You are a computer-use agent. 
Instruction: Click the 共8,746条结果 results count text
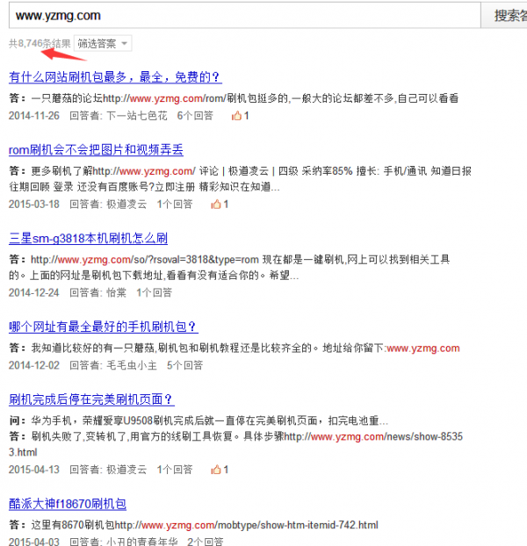pyautogui.click(x=40, y=43)
